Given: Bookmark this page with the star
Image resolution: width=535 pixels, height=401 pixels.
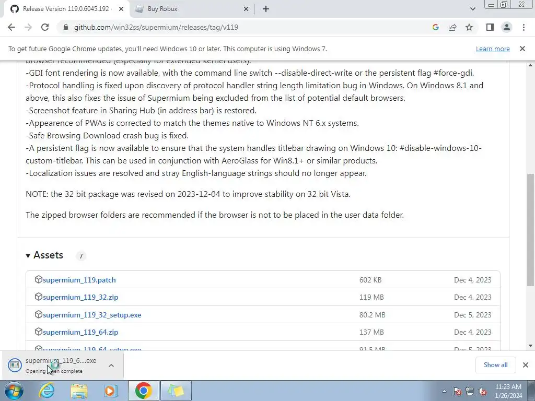Looking at the screenshot, I should 469,27.
